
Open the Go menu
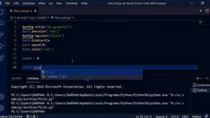pos(51,3)
